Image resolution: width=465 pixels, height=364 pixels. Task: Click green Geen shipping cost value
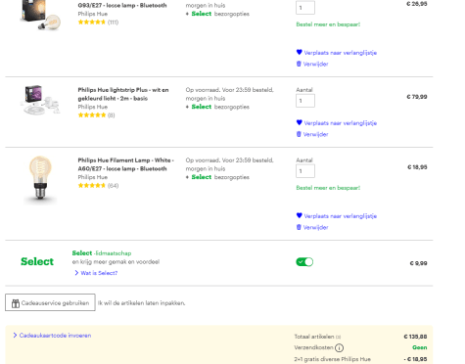click(x=420, y=347)
